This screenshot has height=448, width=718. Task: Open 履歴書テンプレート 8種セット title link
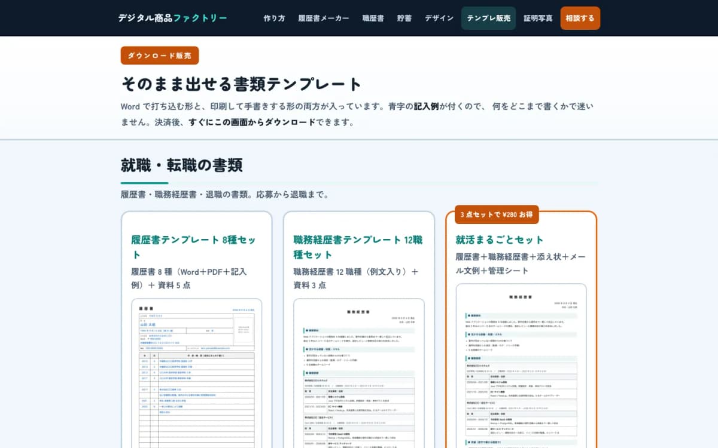click(193, 247)
